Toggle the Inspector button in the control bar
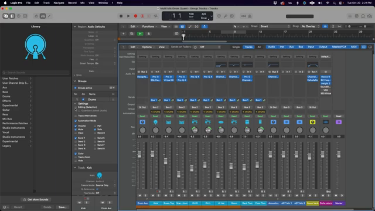This screenshot has width=375, height=211. click(12, 16)
